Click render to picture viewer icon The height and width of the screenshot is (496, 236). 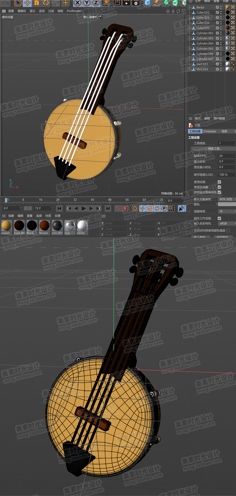(126, 3)
